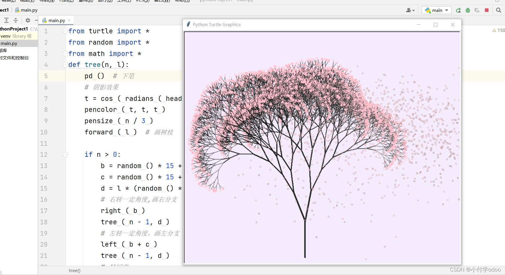Image resolution: width=505 pixels, height=275 pixels.
Task: Click gutter line number 17
Action: (44, 211)
